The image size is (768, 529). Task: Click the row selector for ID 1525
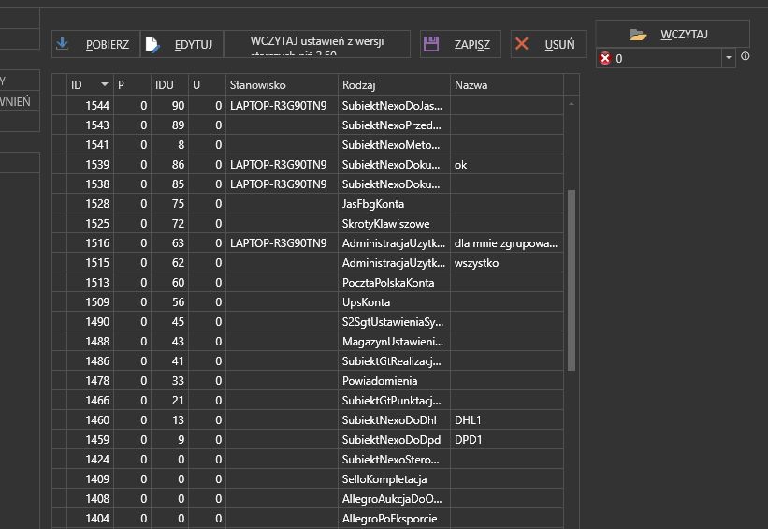59,224
